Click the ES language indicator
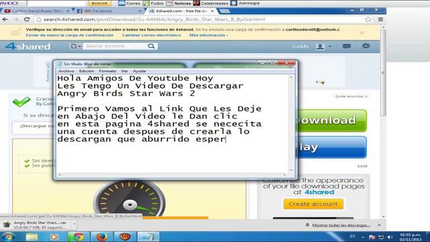Screen dimensions: 430x242 click(x=352, y=236)
